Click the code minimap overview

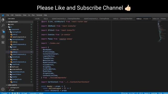coord(162,31)
